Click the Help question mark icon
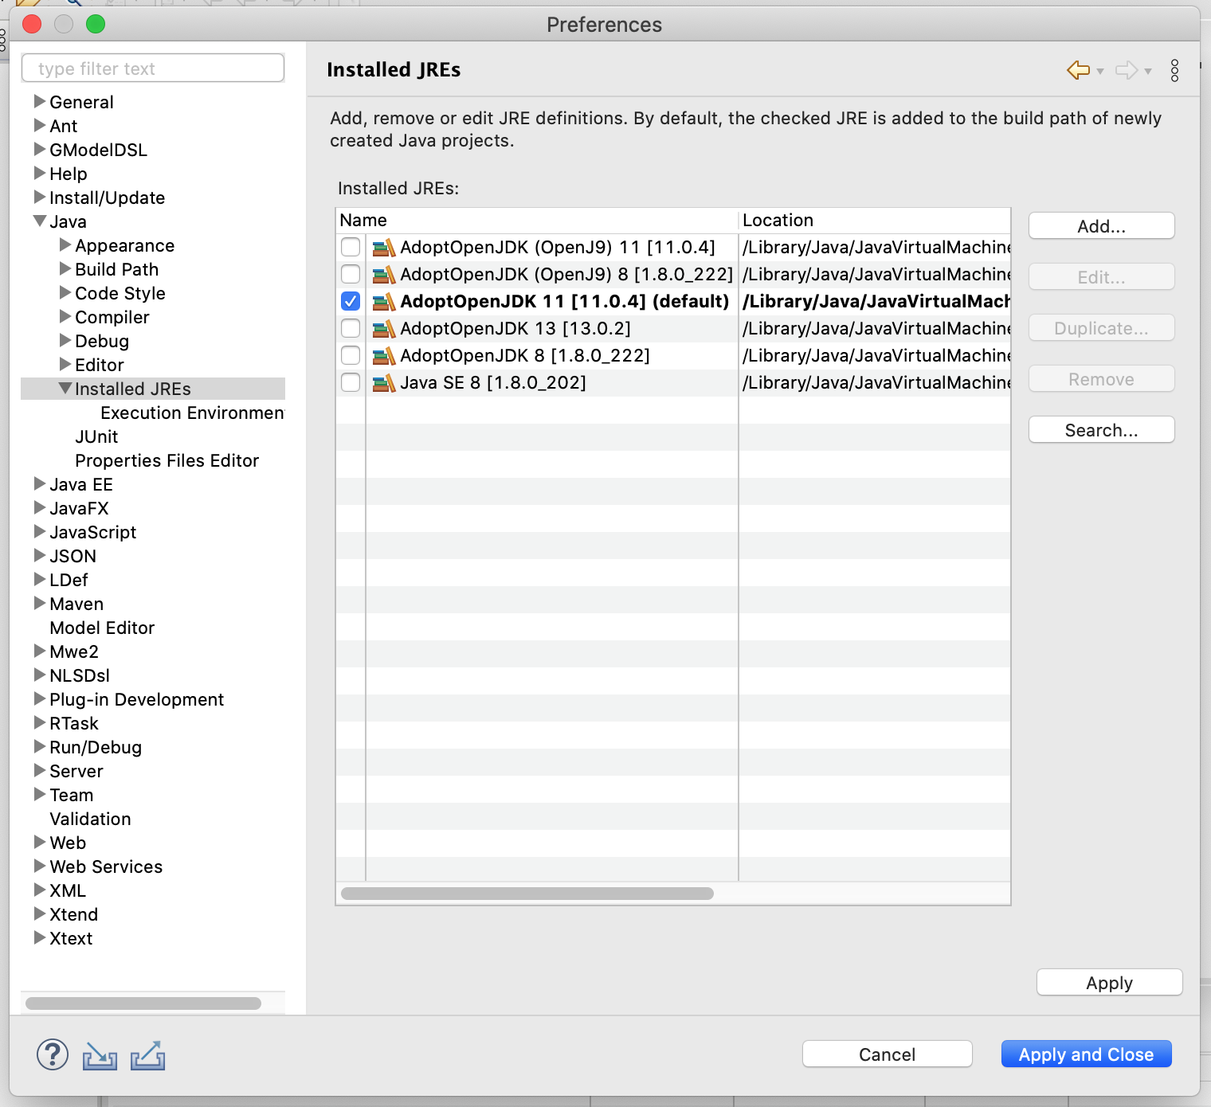Image resolution: width=1211 pixels, height=1107 pixels. [53, 1055]
